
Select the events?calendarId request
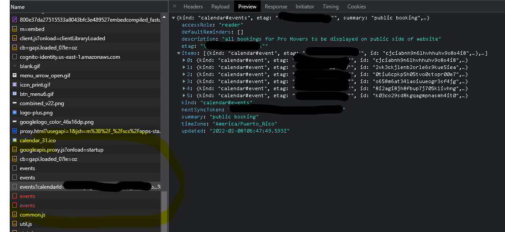coord(85,187)
